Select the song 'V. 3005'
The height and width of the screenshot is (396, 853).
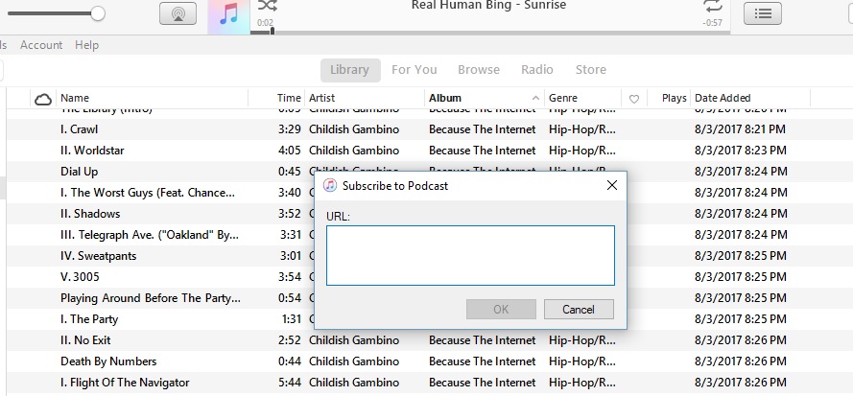click(80, 277)
